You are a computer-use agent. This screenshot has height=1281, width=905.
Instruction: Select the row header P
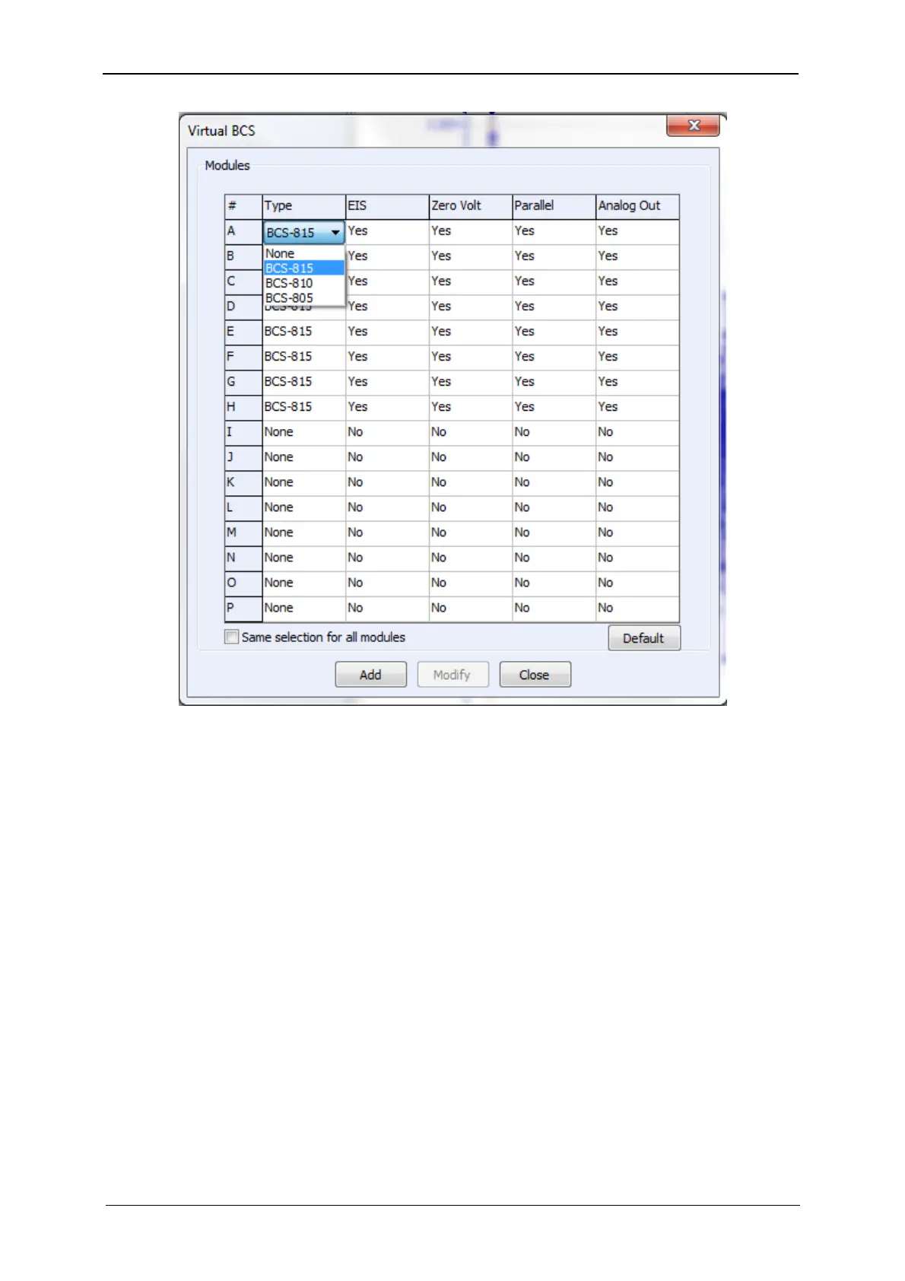click(243, 608)
